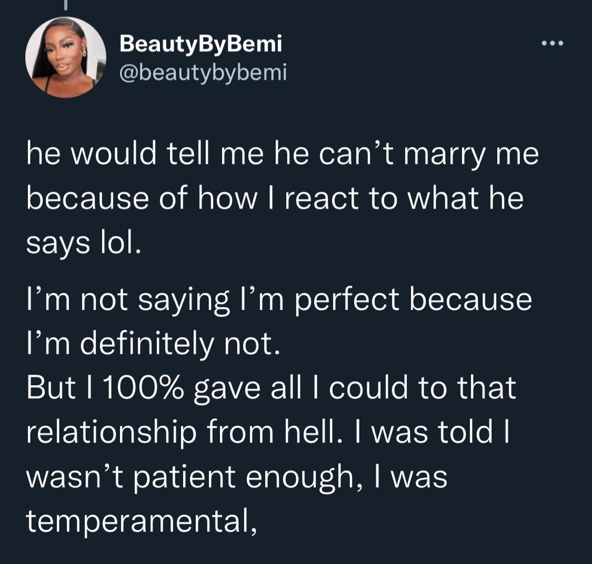This screenshot has height=564, width=592.
Task: Click the line "because of how I react to what he"
Action: (x=275, y=198)
